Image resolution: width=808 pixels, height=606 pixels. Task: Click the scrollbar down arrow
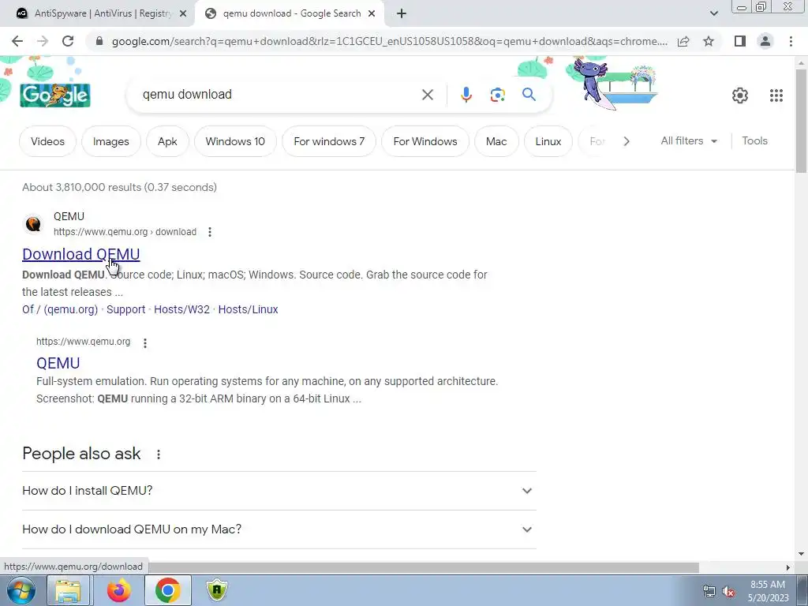[x=801, y=554]
